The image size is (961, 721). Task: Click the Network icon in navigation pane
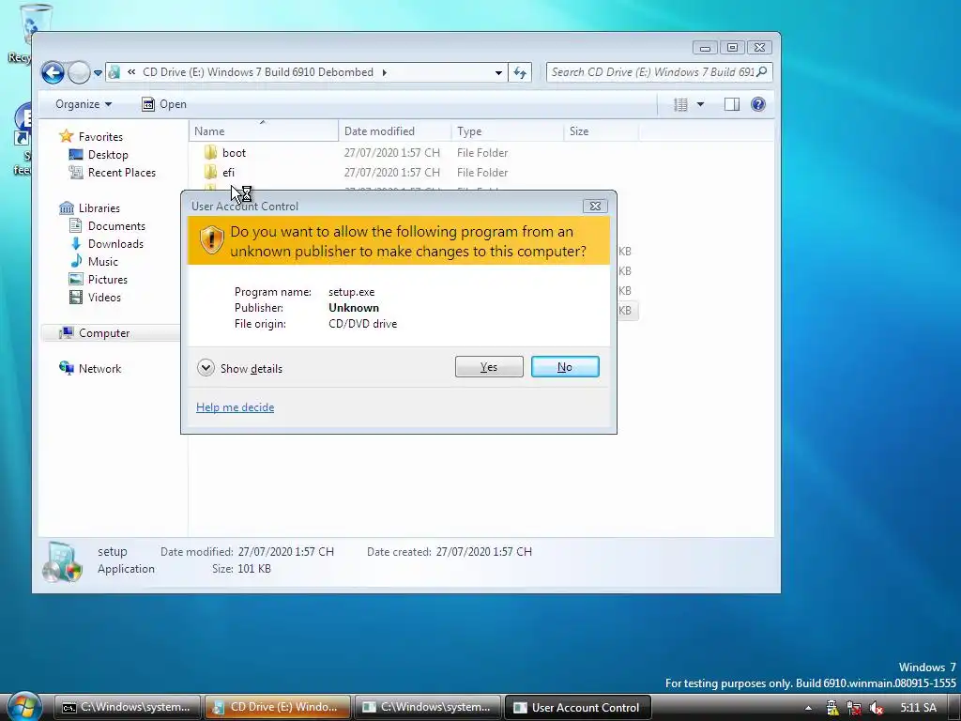pos(67,368)
